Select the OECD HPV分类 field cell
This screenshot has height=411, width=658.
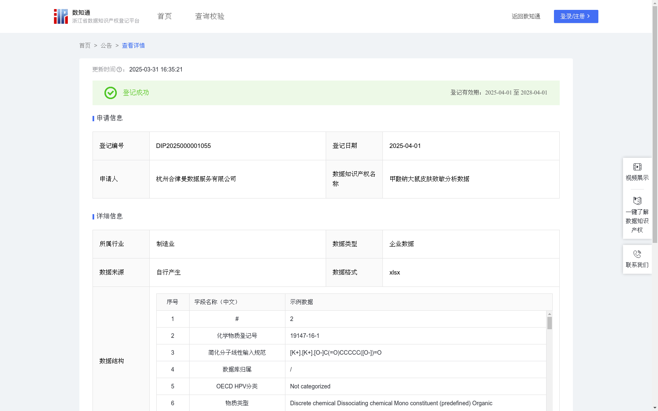[237, 386]
